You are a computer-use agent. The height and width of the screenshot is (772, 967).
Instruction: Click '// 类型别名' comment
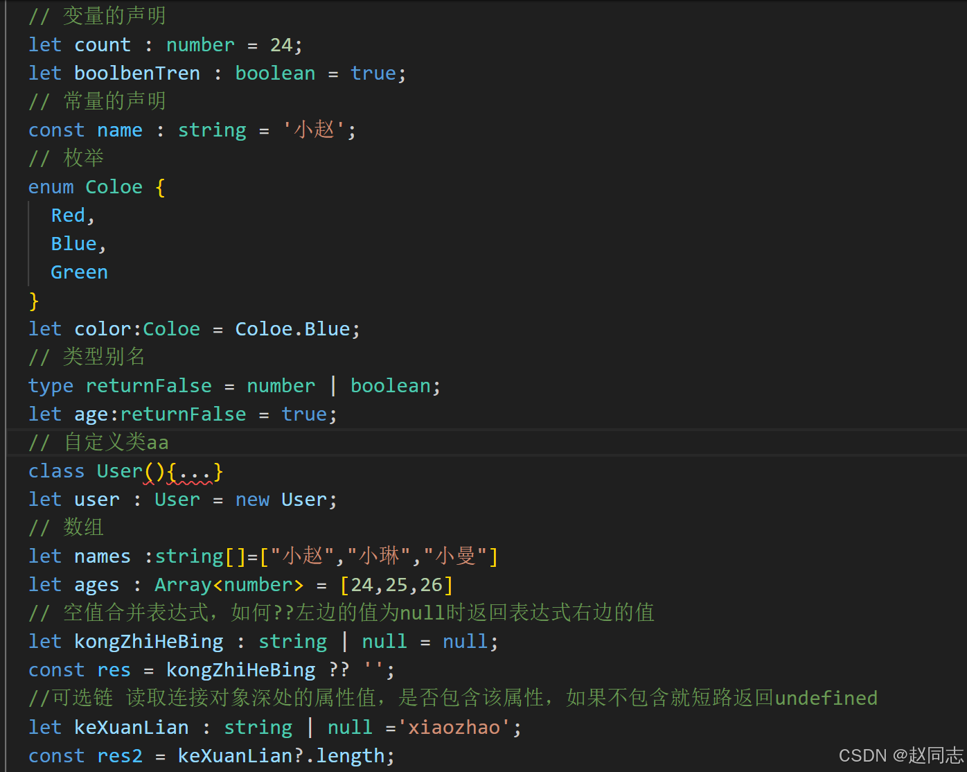[87, 358]
